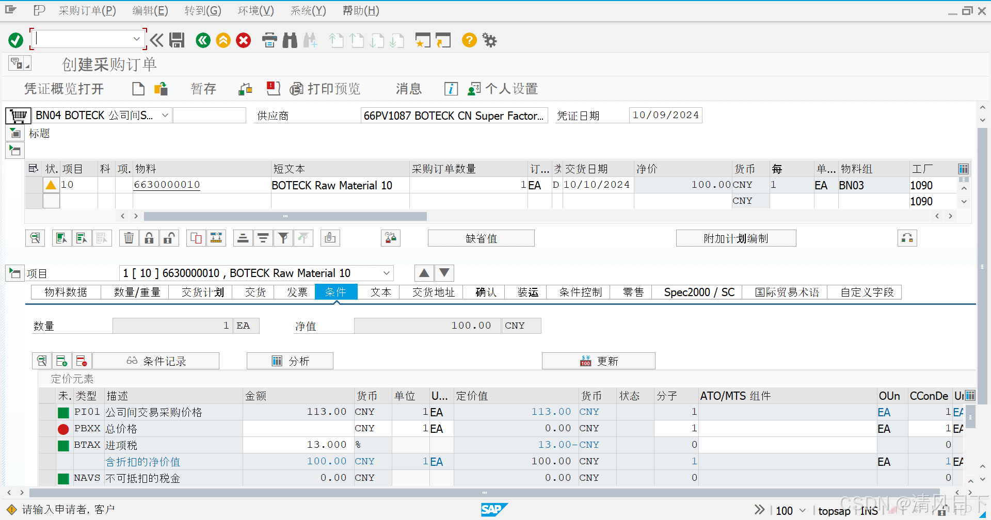The image size is (991, 520).
Task: Switch to the 交货计划 tab
Action: pyautogui.click(x=202, y=292)
